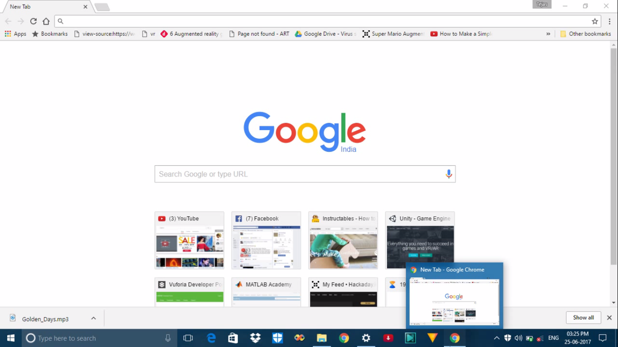
Task: Open the My Feed Hackaday thumbnail
Action: (x=343, y=292)
